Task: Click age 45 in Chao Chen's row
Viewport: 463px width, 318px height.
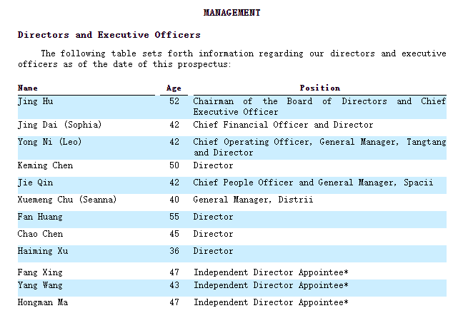Action: pyautogui.click(x=174, y=234)
